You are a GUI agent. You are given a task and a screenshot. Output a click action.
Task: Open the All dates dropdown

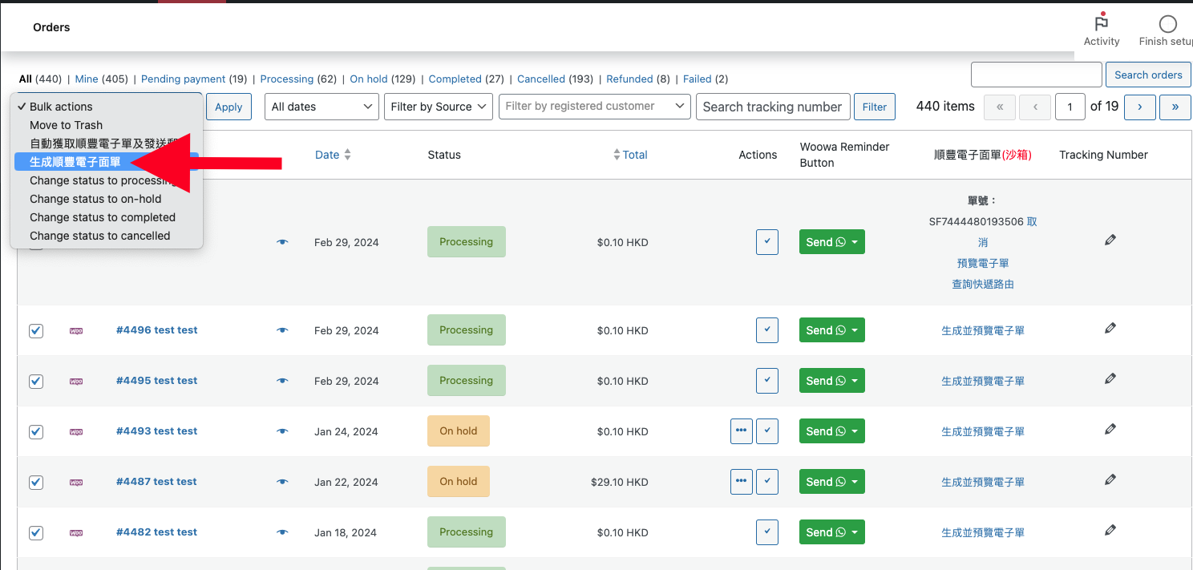pos(322,107)
